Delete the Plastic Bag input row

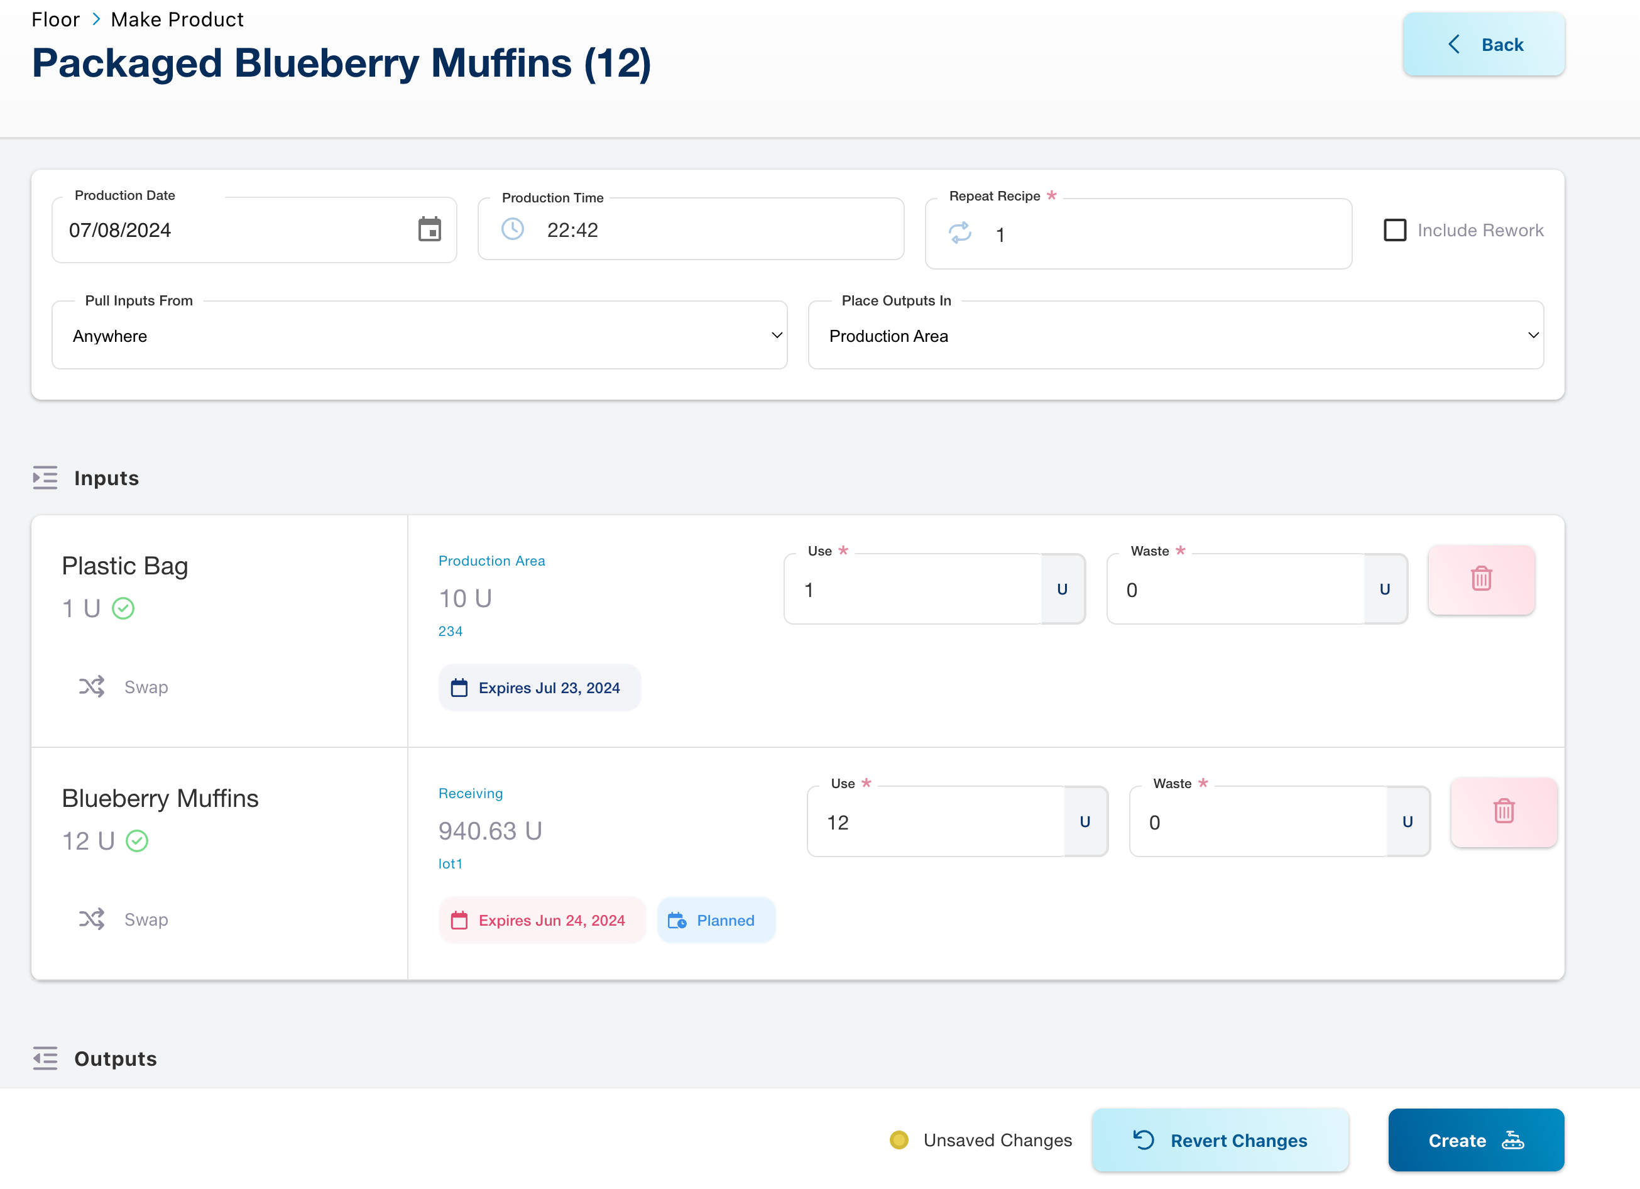1480,579
